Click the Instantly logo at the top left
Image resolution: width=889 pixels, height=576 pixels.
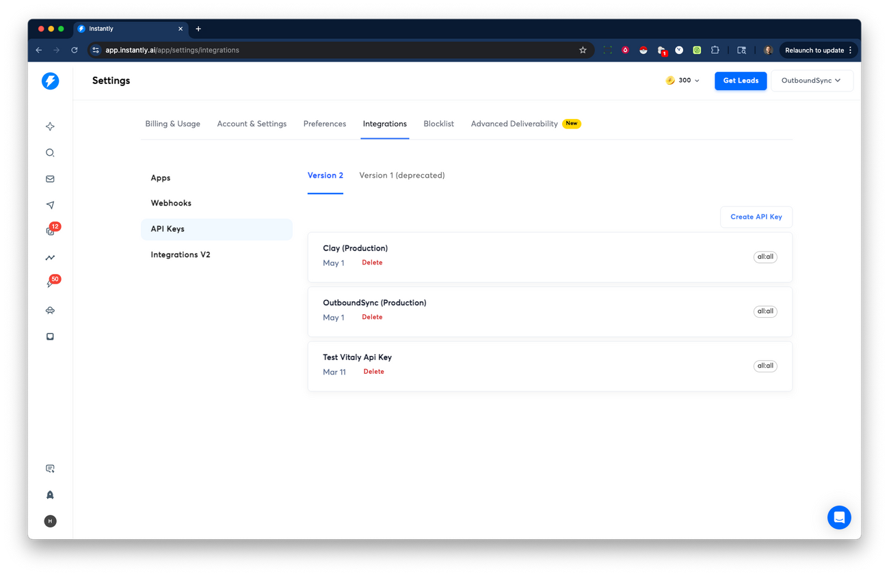[x=50, y=81]
